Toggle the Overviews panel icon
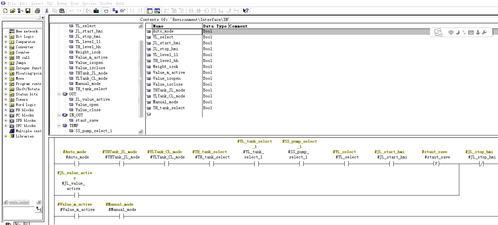498x225 pixels. pos(150,11)
